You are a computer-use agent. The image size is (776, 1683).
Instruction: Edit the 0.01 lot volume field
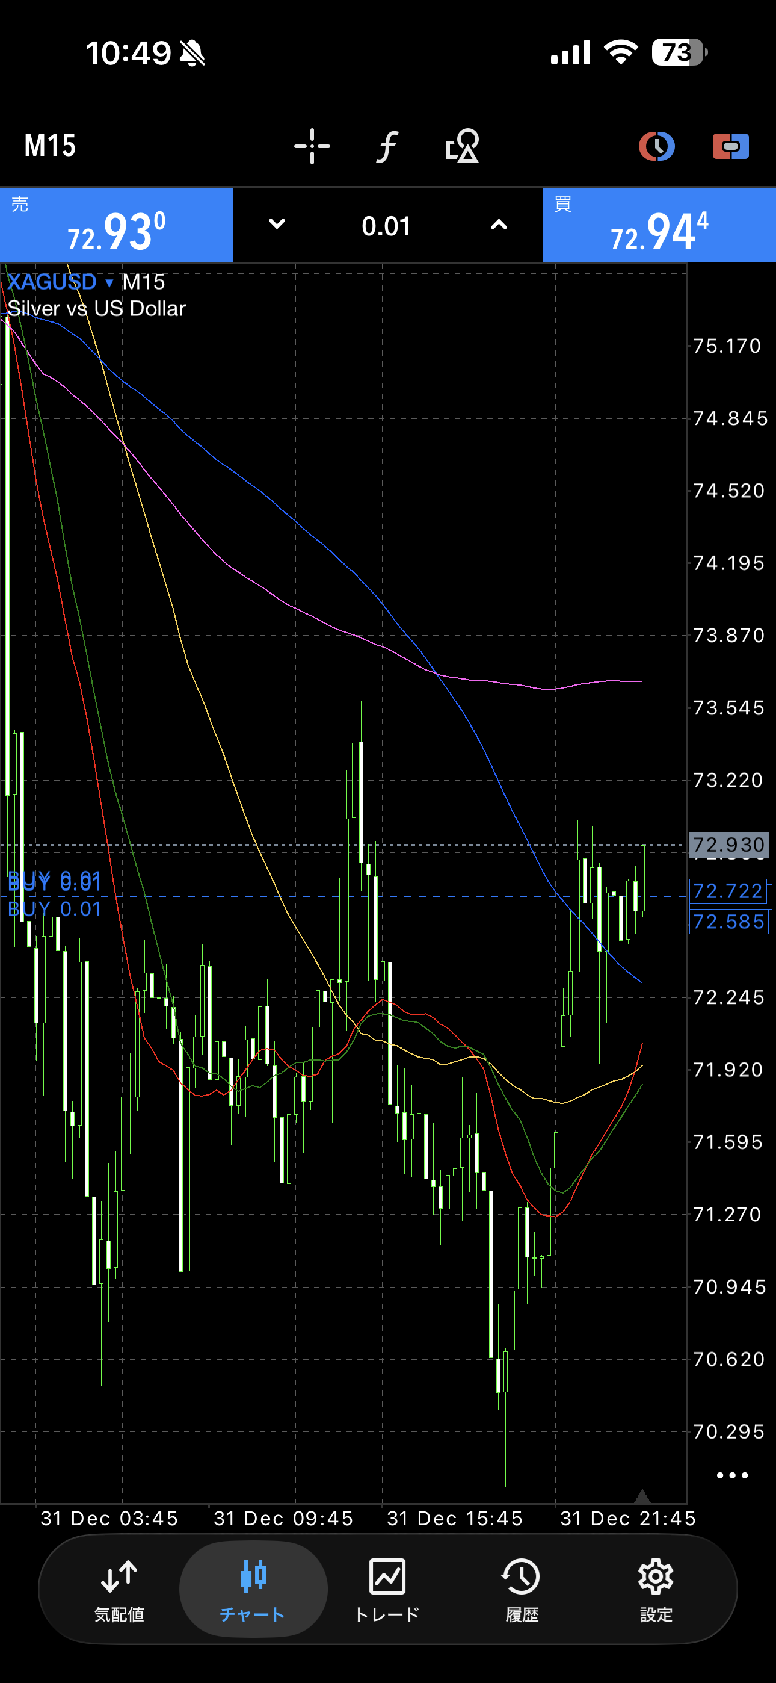387,226
